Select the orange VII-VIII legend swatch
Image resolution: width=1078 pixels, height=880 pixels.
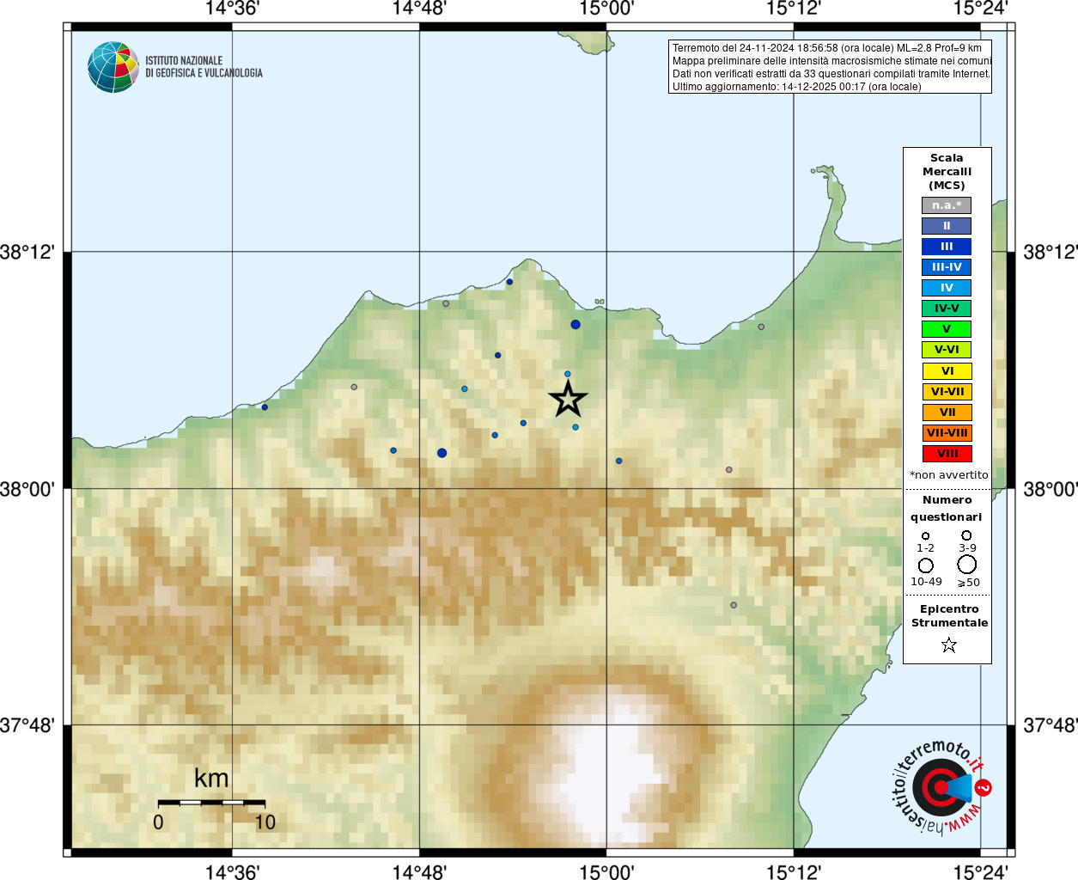click(x=947, y=433)
